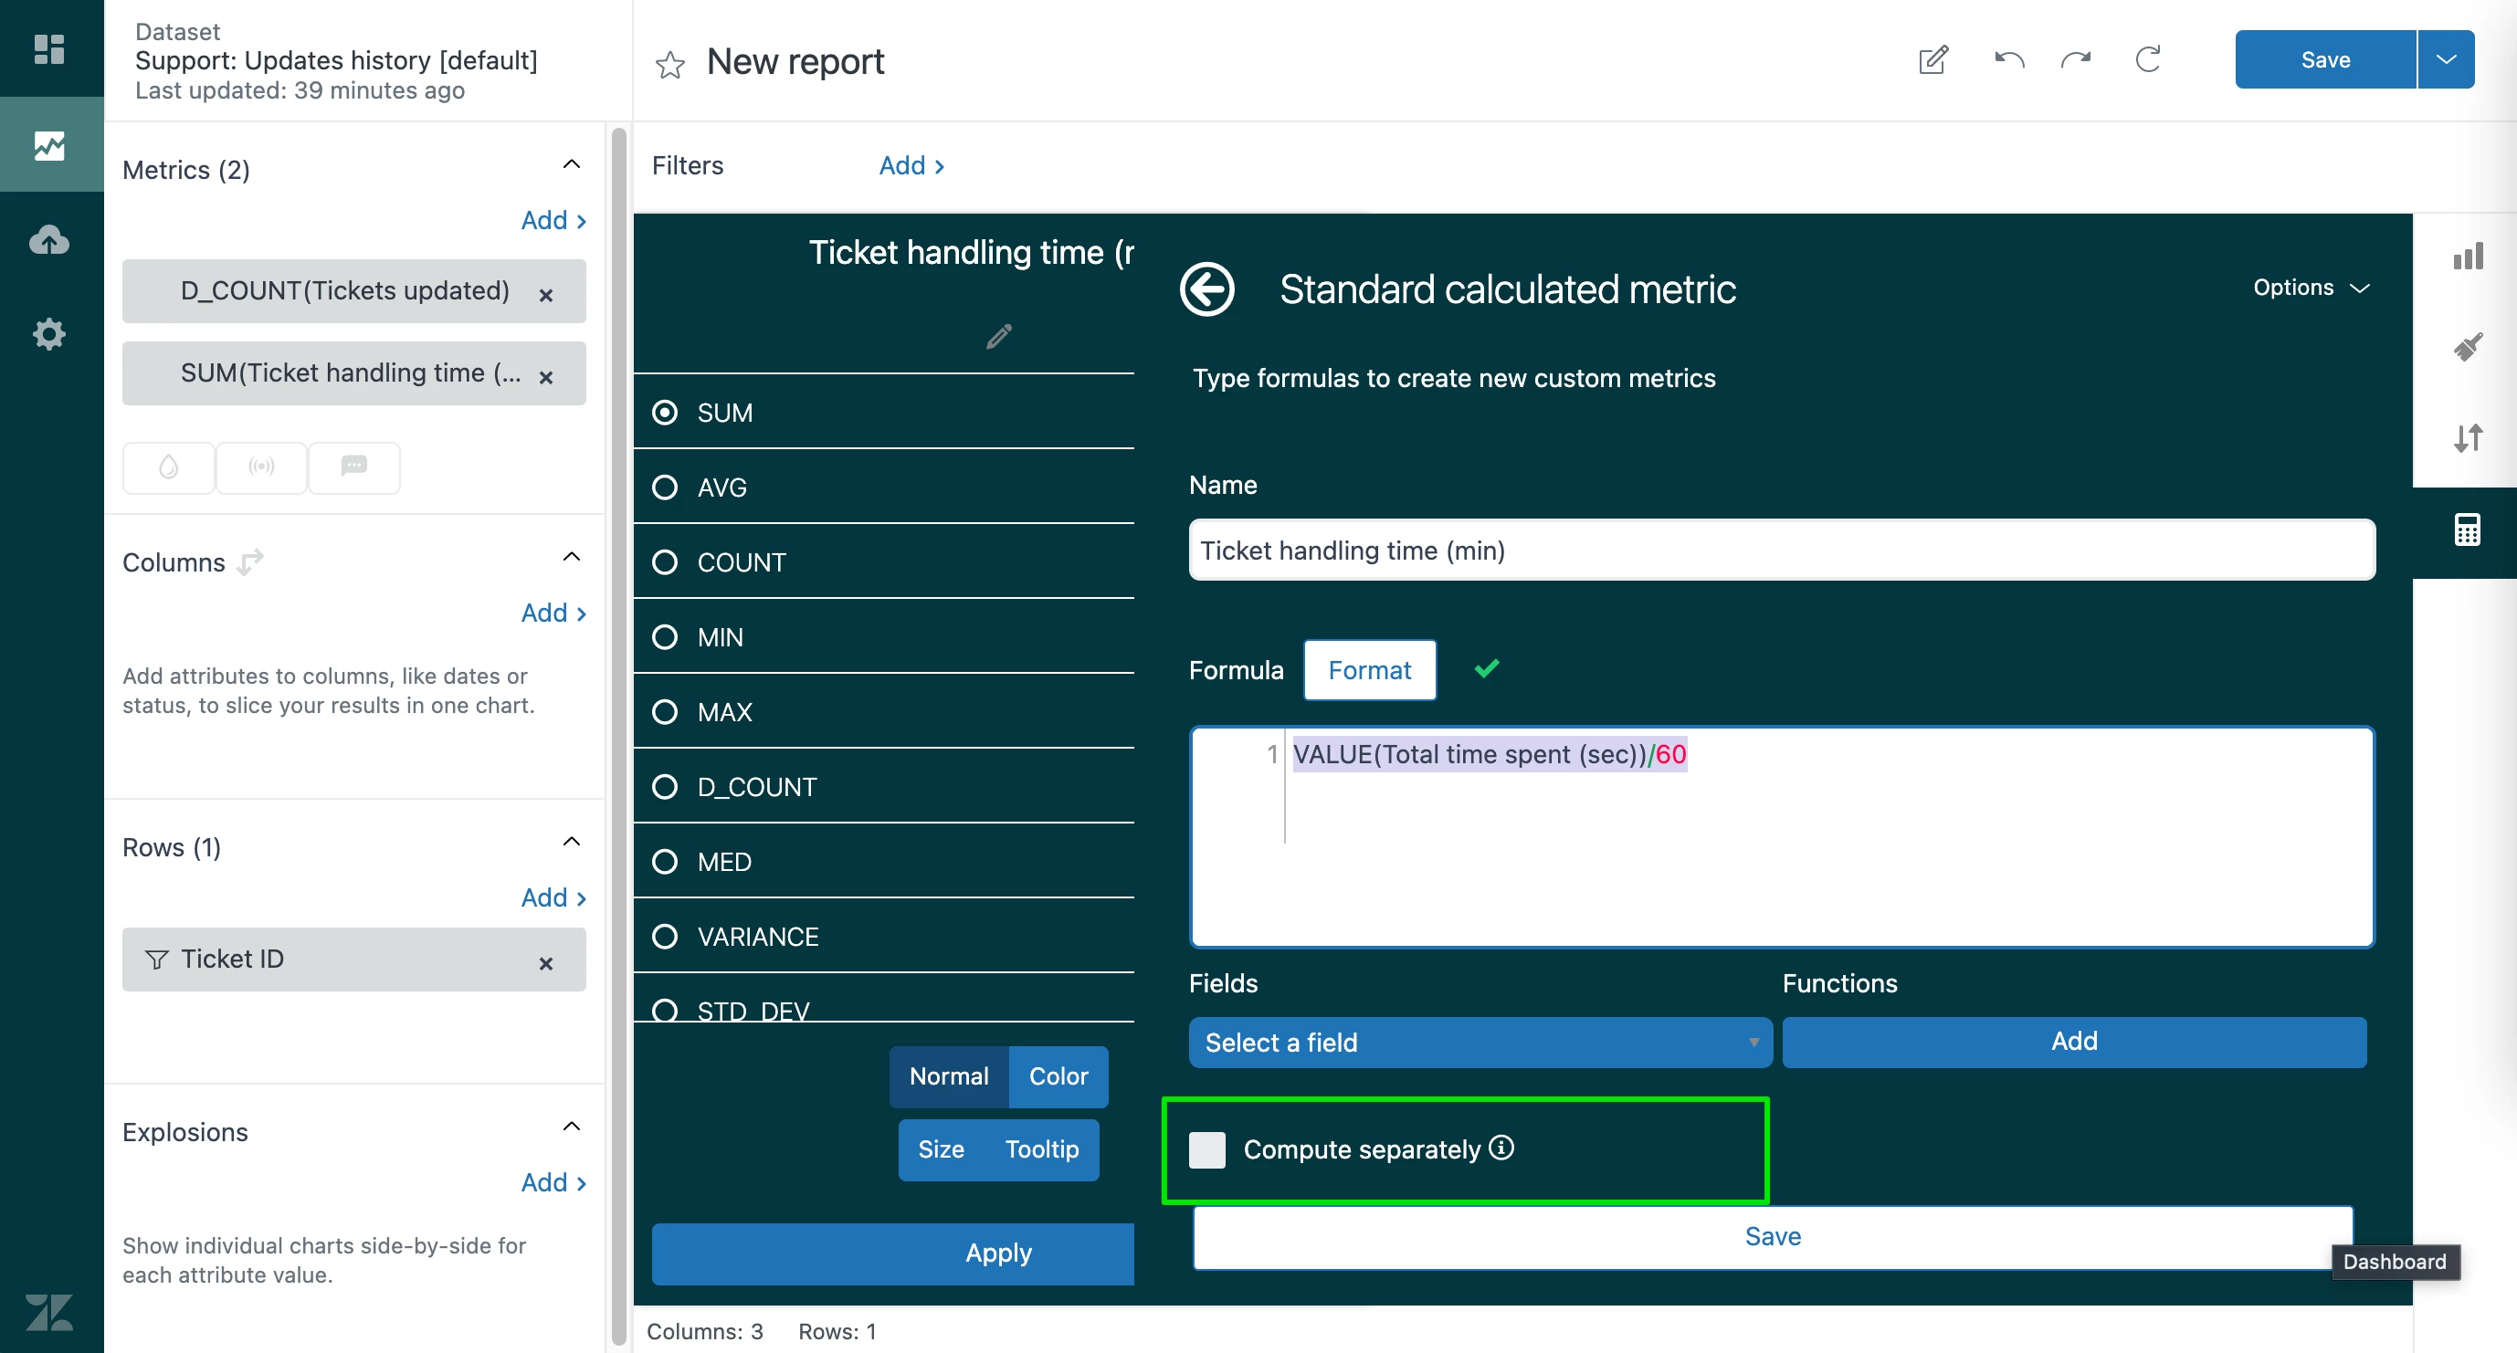
Task: Choose the D_COUNT aggregator option
Action: coord(665,787)
